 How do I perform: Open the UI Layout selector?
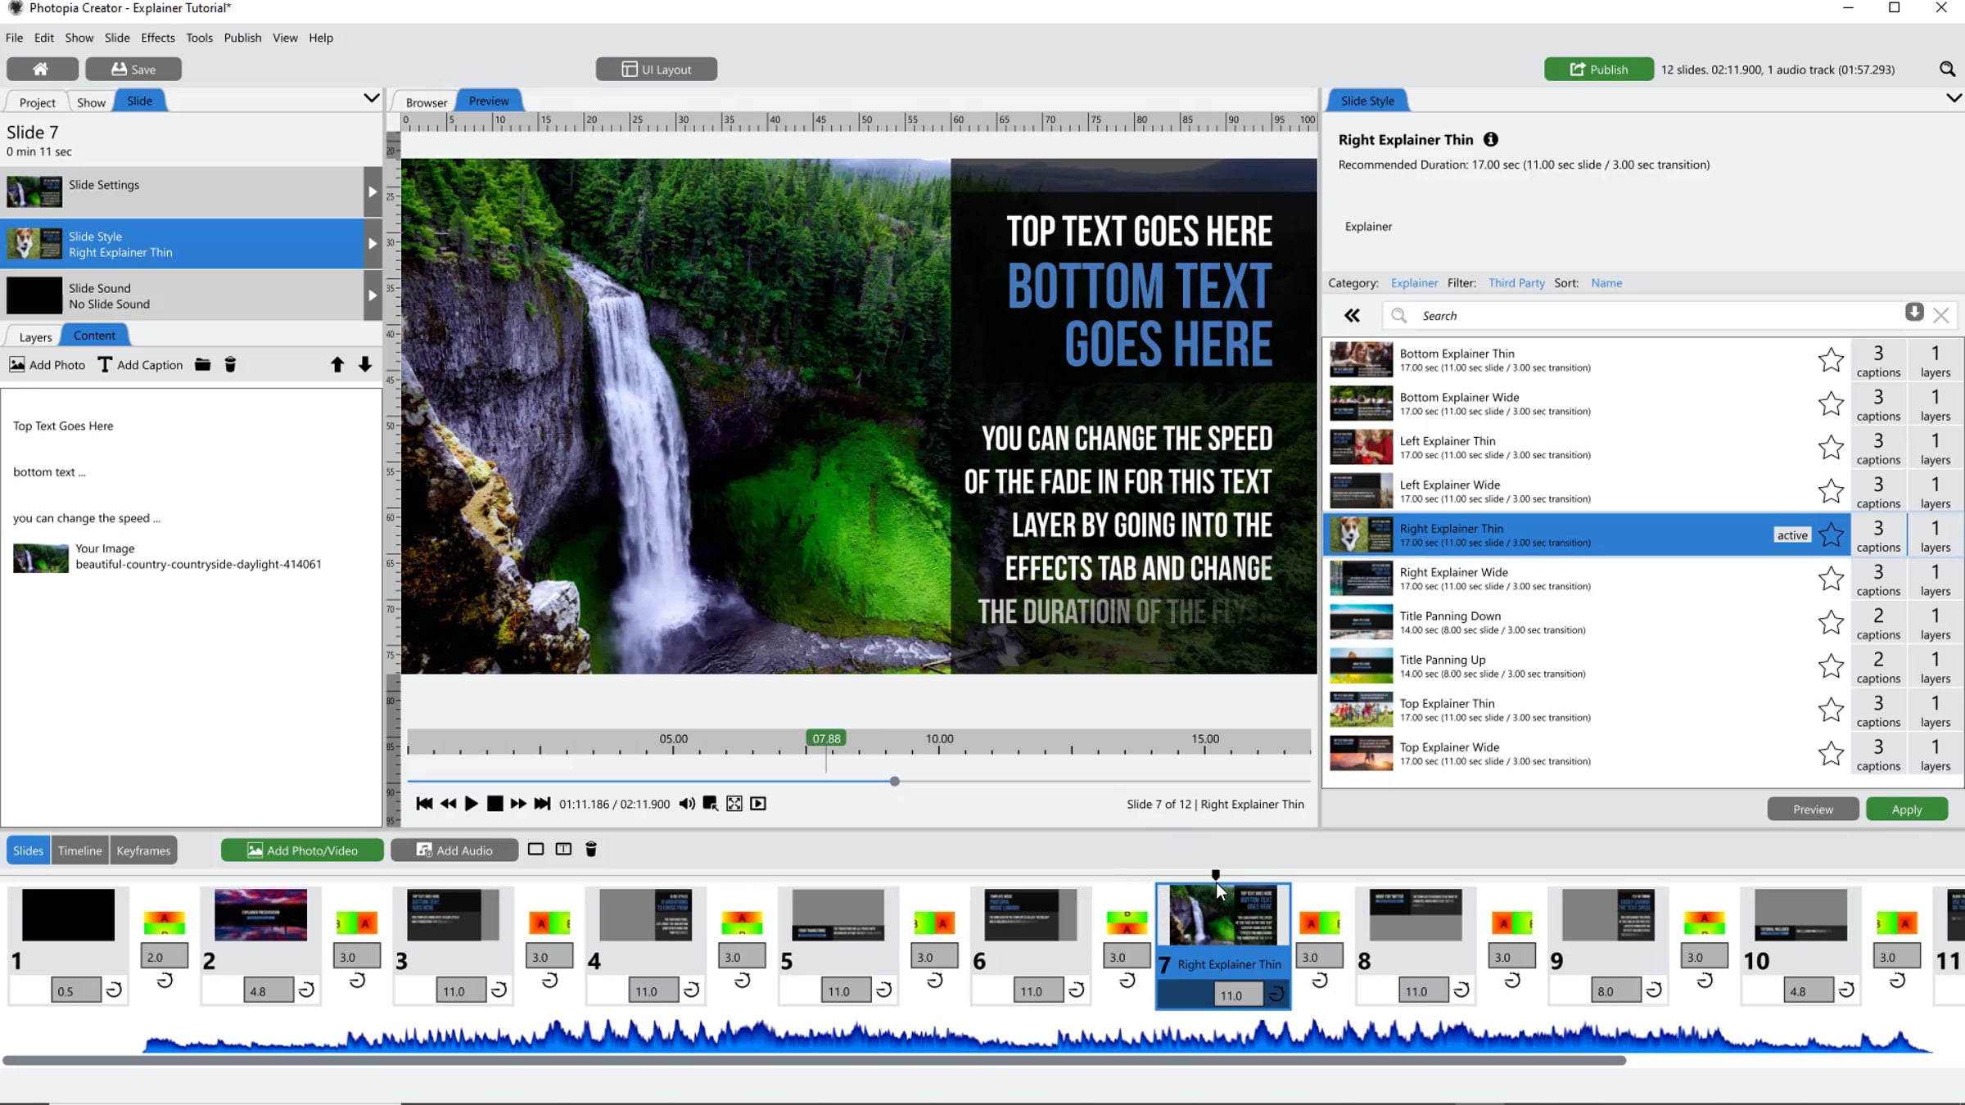(x=657, y=70)
